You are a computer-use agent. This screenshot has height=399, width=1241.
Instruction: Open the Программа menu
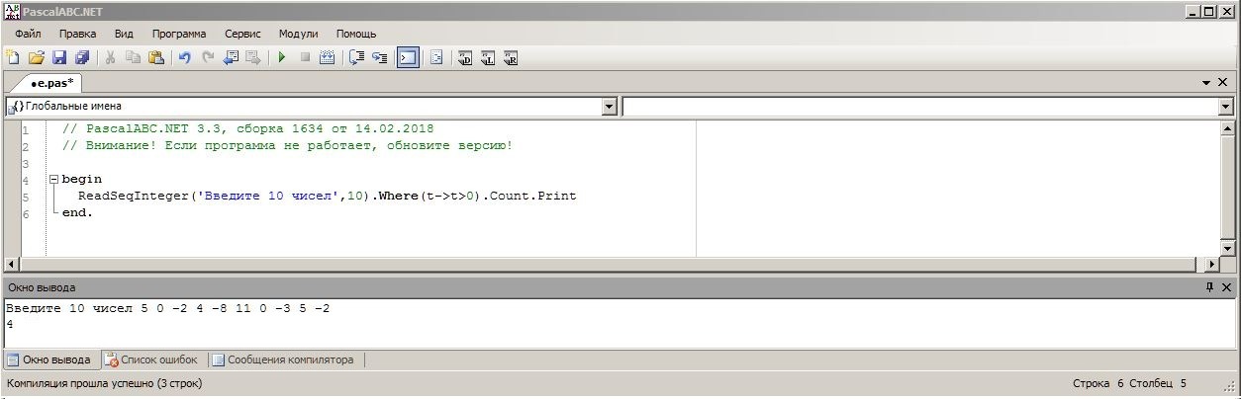[179, 34]
